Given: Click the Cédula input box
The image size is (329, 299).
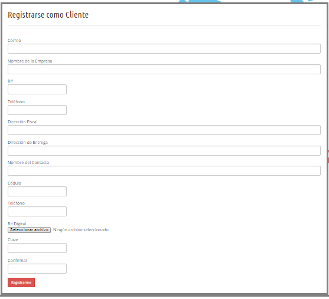Looking at the screenshot, I should click(37, 191).
